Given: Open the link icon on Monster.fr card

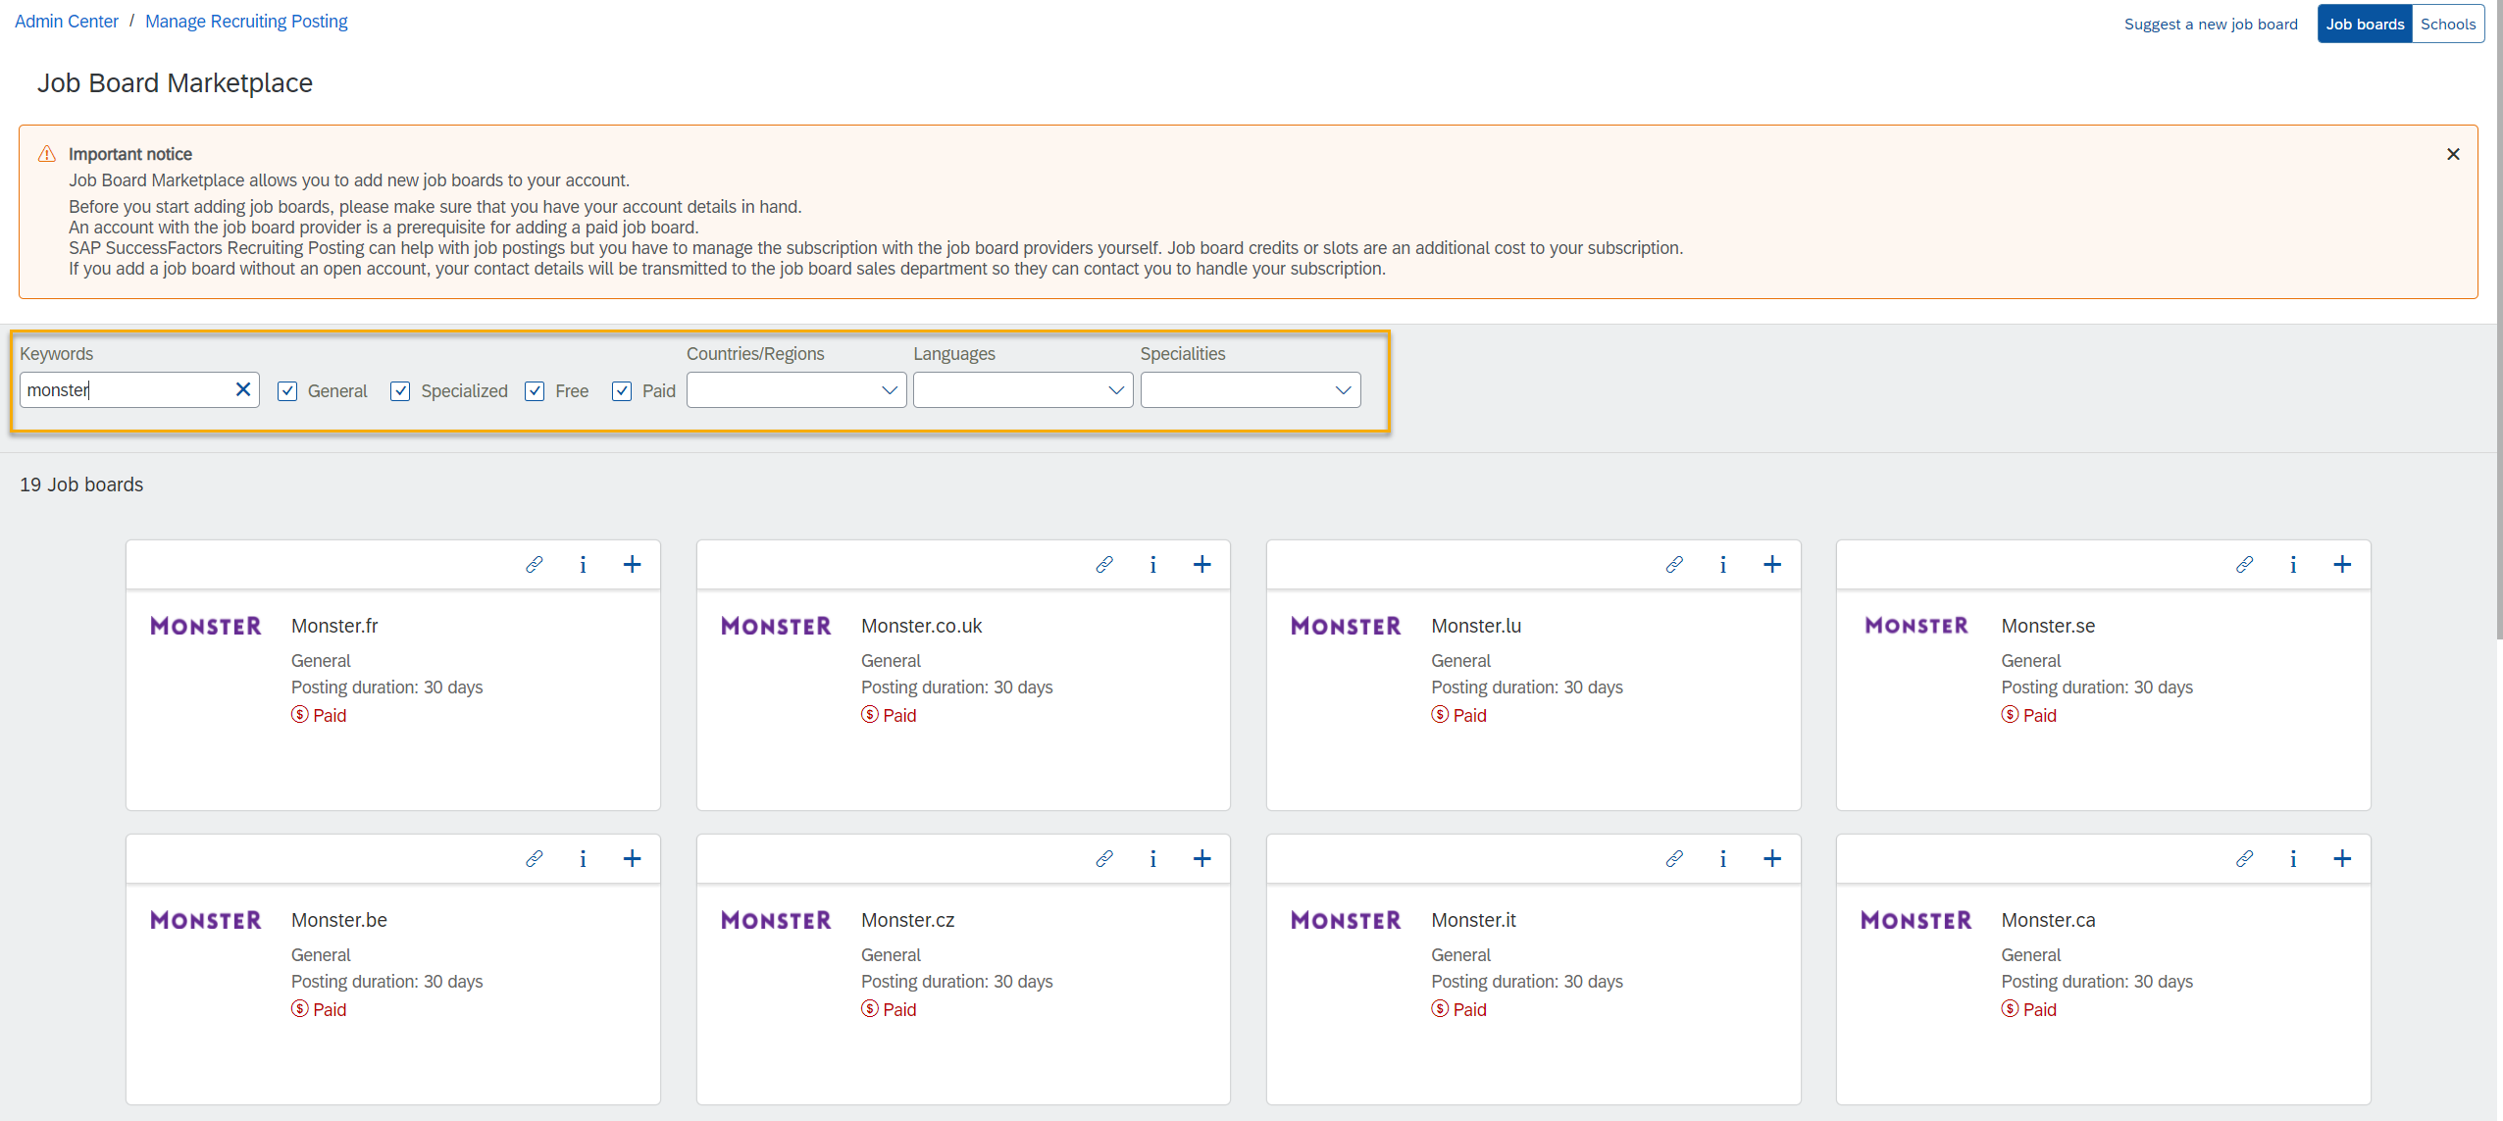Looking at the screenshot, I should click(534, 564).
